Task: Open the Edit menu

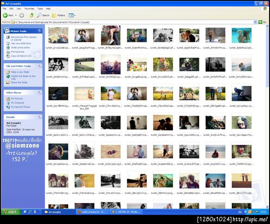Action: pos(11,9)
